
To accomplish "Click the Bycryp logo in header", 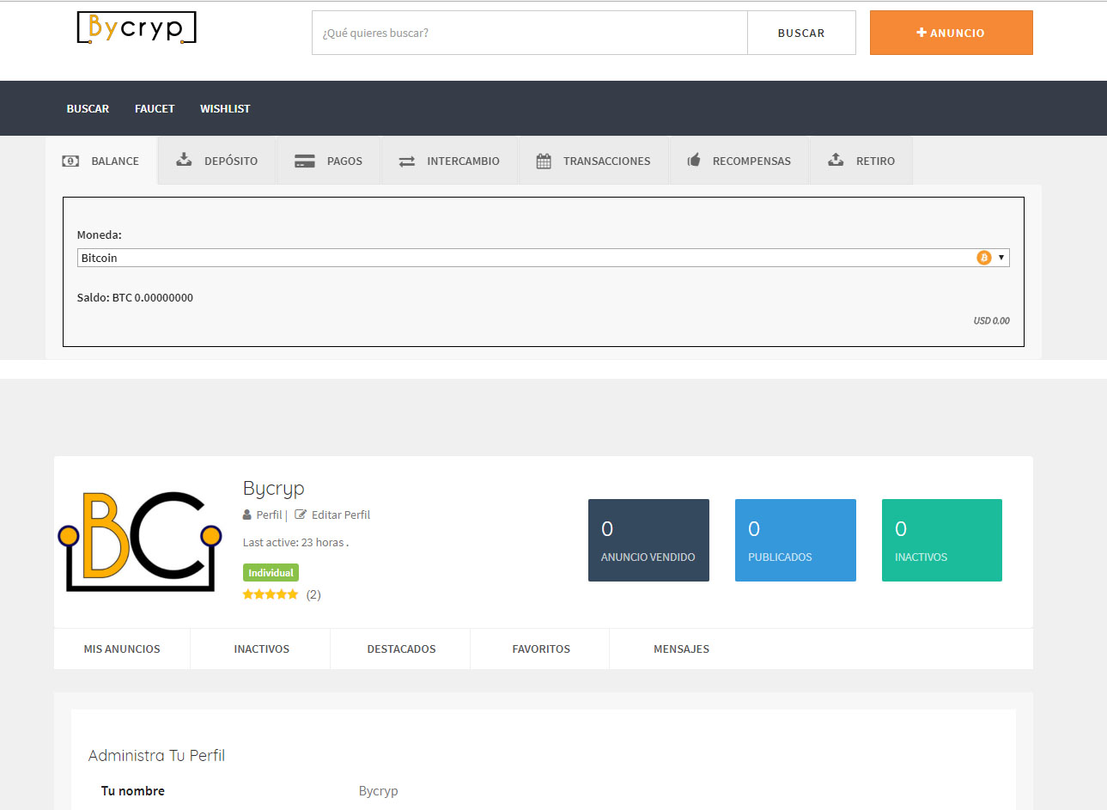I will (137, 28).
